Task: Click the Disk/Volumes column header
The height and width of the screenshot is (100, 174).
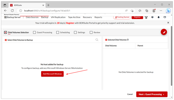Action: tap(111, 46)
